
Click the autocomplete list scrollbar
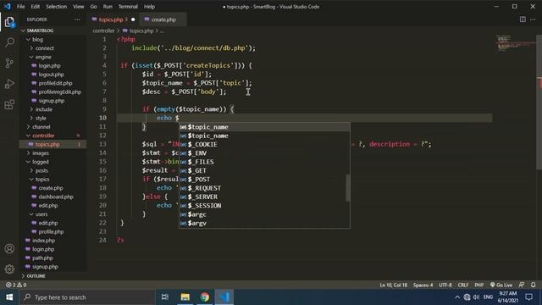[x=348, y=188]
